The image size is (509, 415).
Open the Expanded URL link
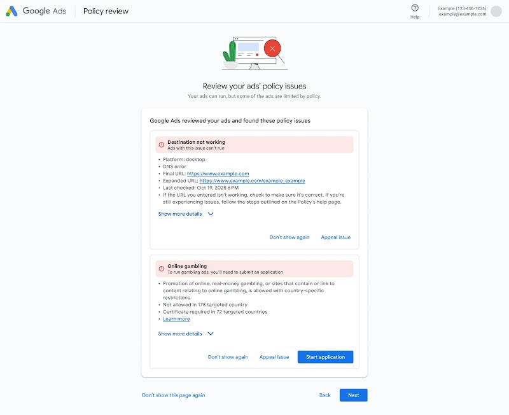tap(252, 181)
